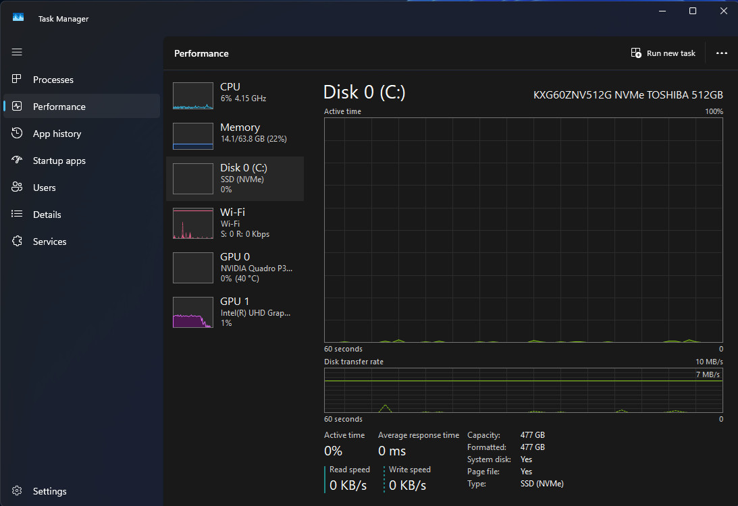Open the Settings label
This screenshot has width=738, height=506.
click(49, 491)
